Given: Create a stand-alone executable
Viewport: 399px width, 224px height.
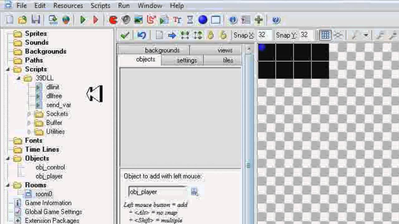Looking at the screenshot, I should 53,20.
